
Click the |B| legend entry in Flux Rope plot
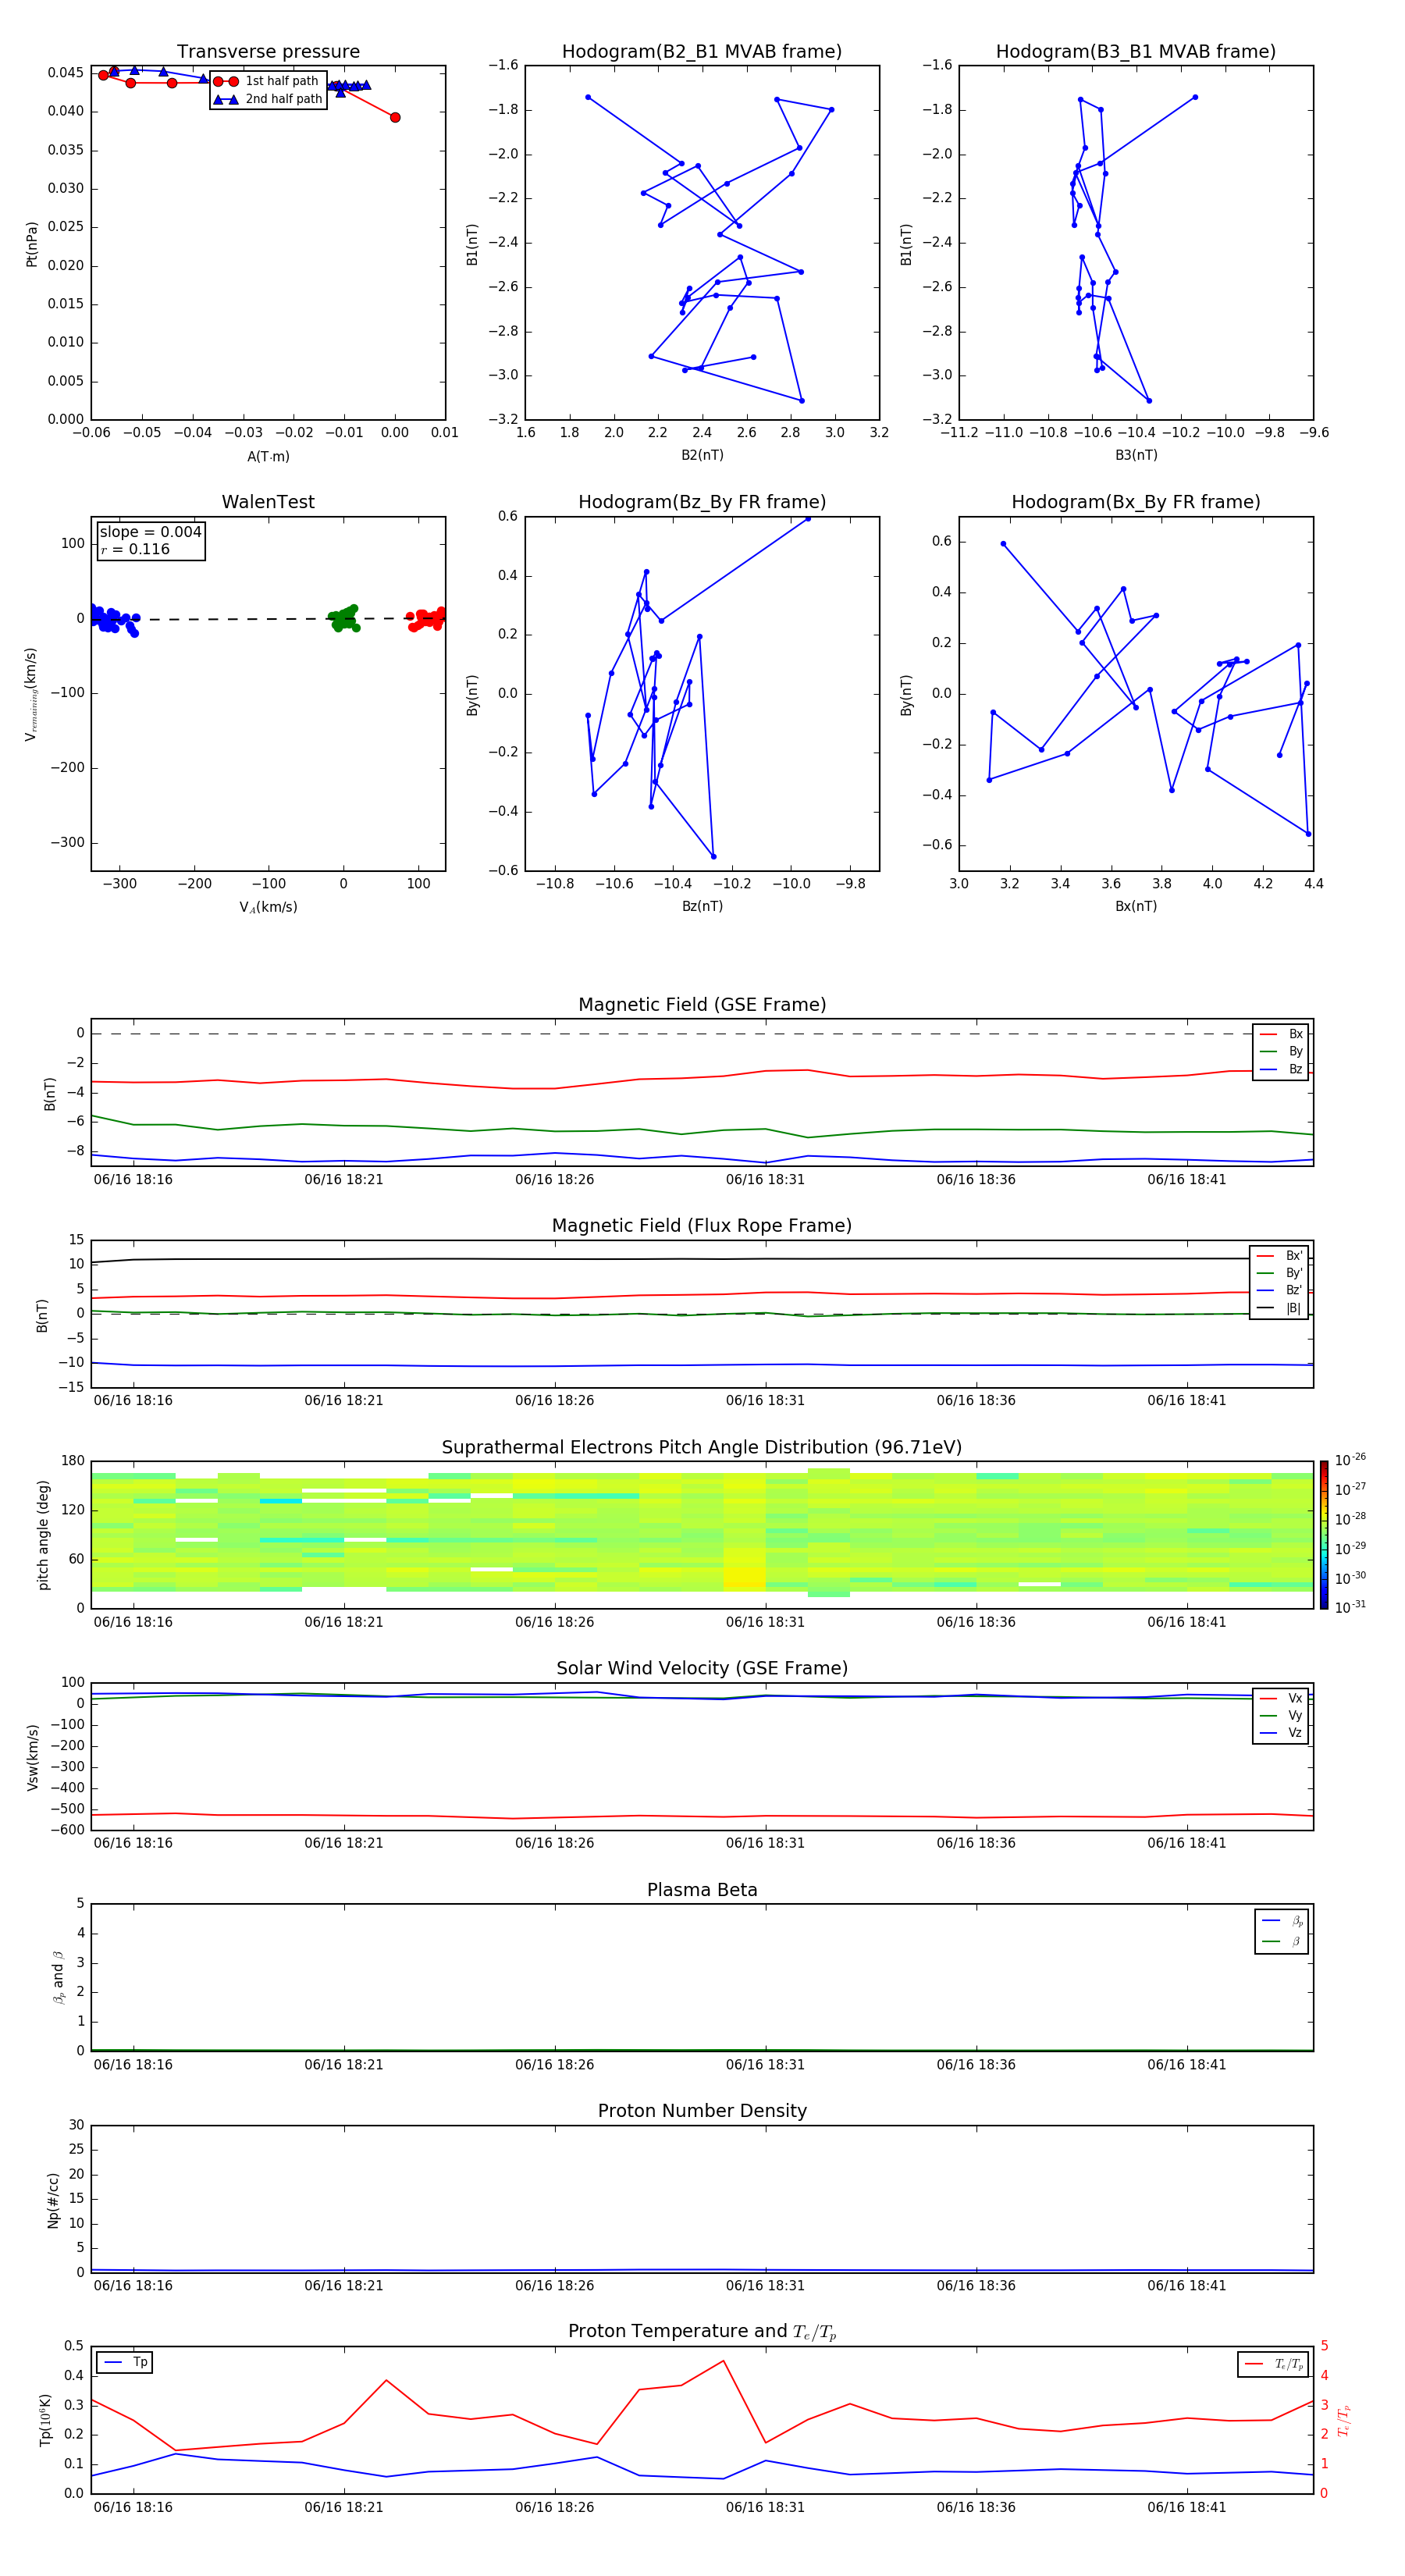[1279, 1308]
